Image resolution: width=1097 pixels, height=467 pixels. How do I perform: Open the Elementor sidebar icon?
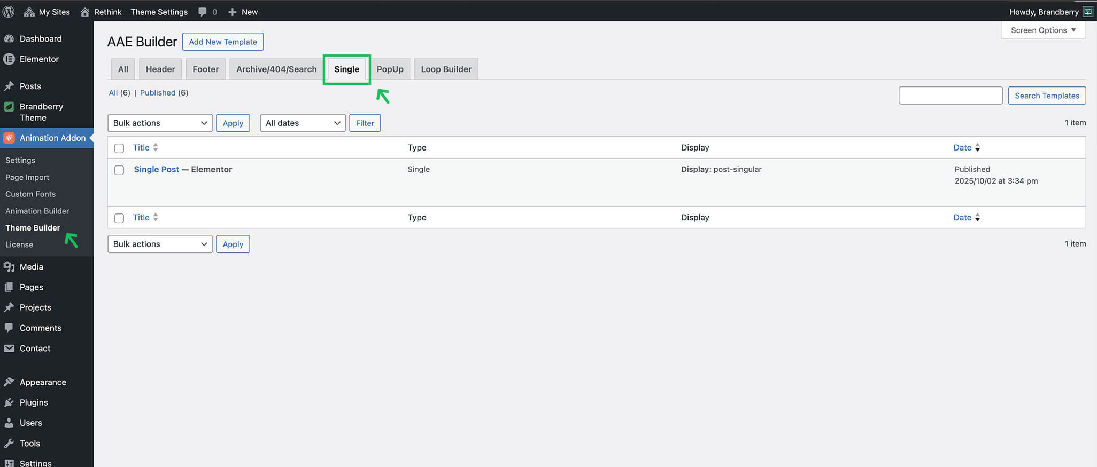click(x=9, y=59)
